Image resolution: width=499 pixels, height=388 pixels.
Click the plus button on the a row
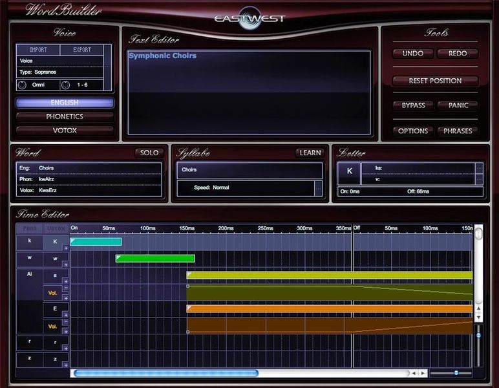[x=65, y=281]
